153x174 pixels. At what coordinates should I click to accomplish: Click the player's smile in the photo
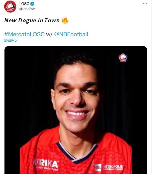pyautogui.click(x=77, y=114)
